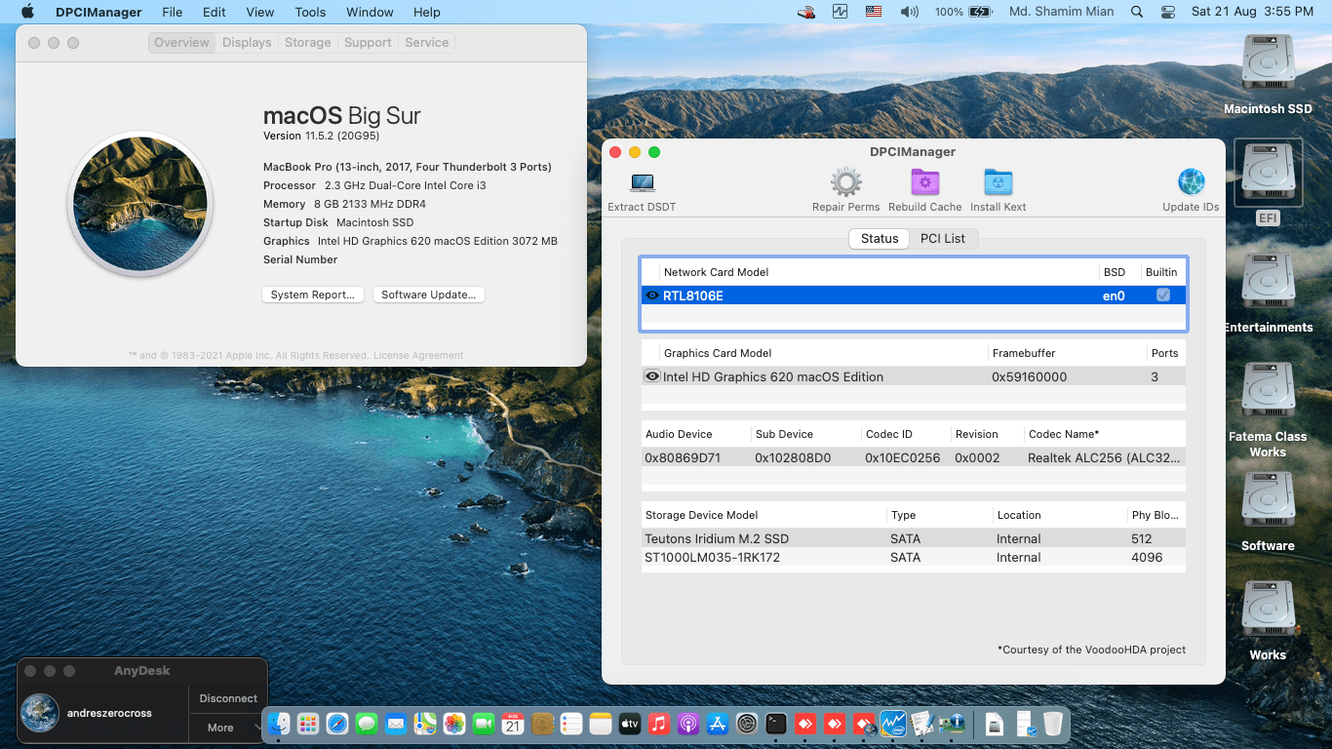Open Intel Power Gadget Dock icon
The image size is (1332, 749).
[893, 724]
